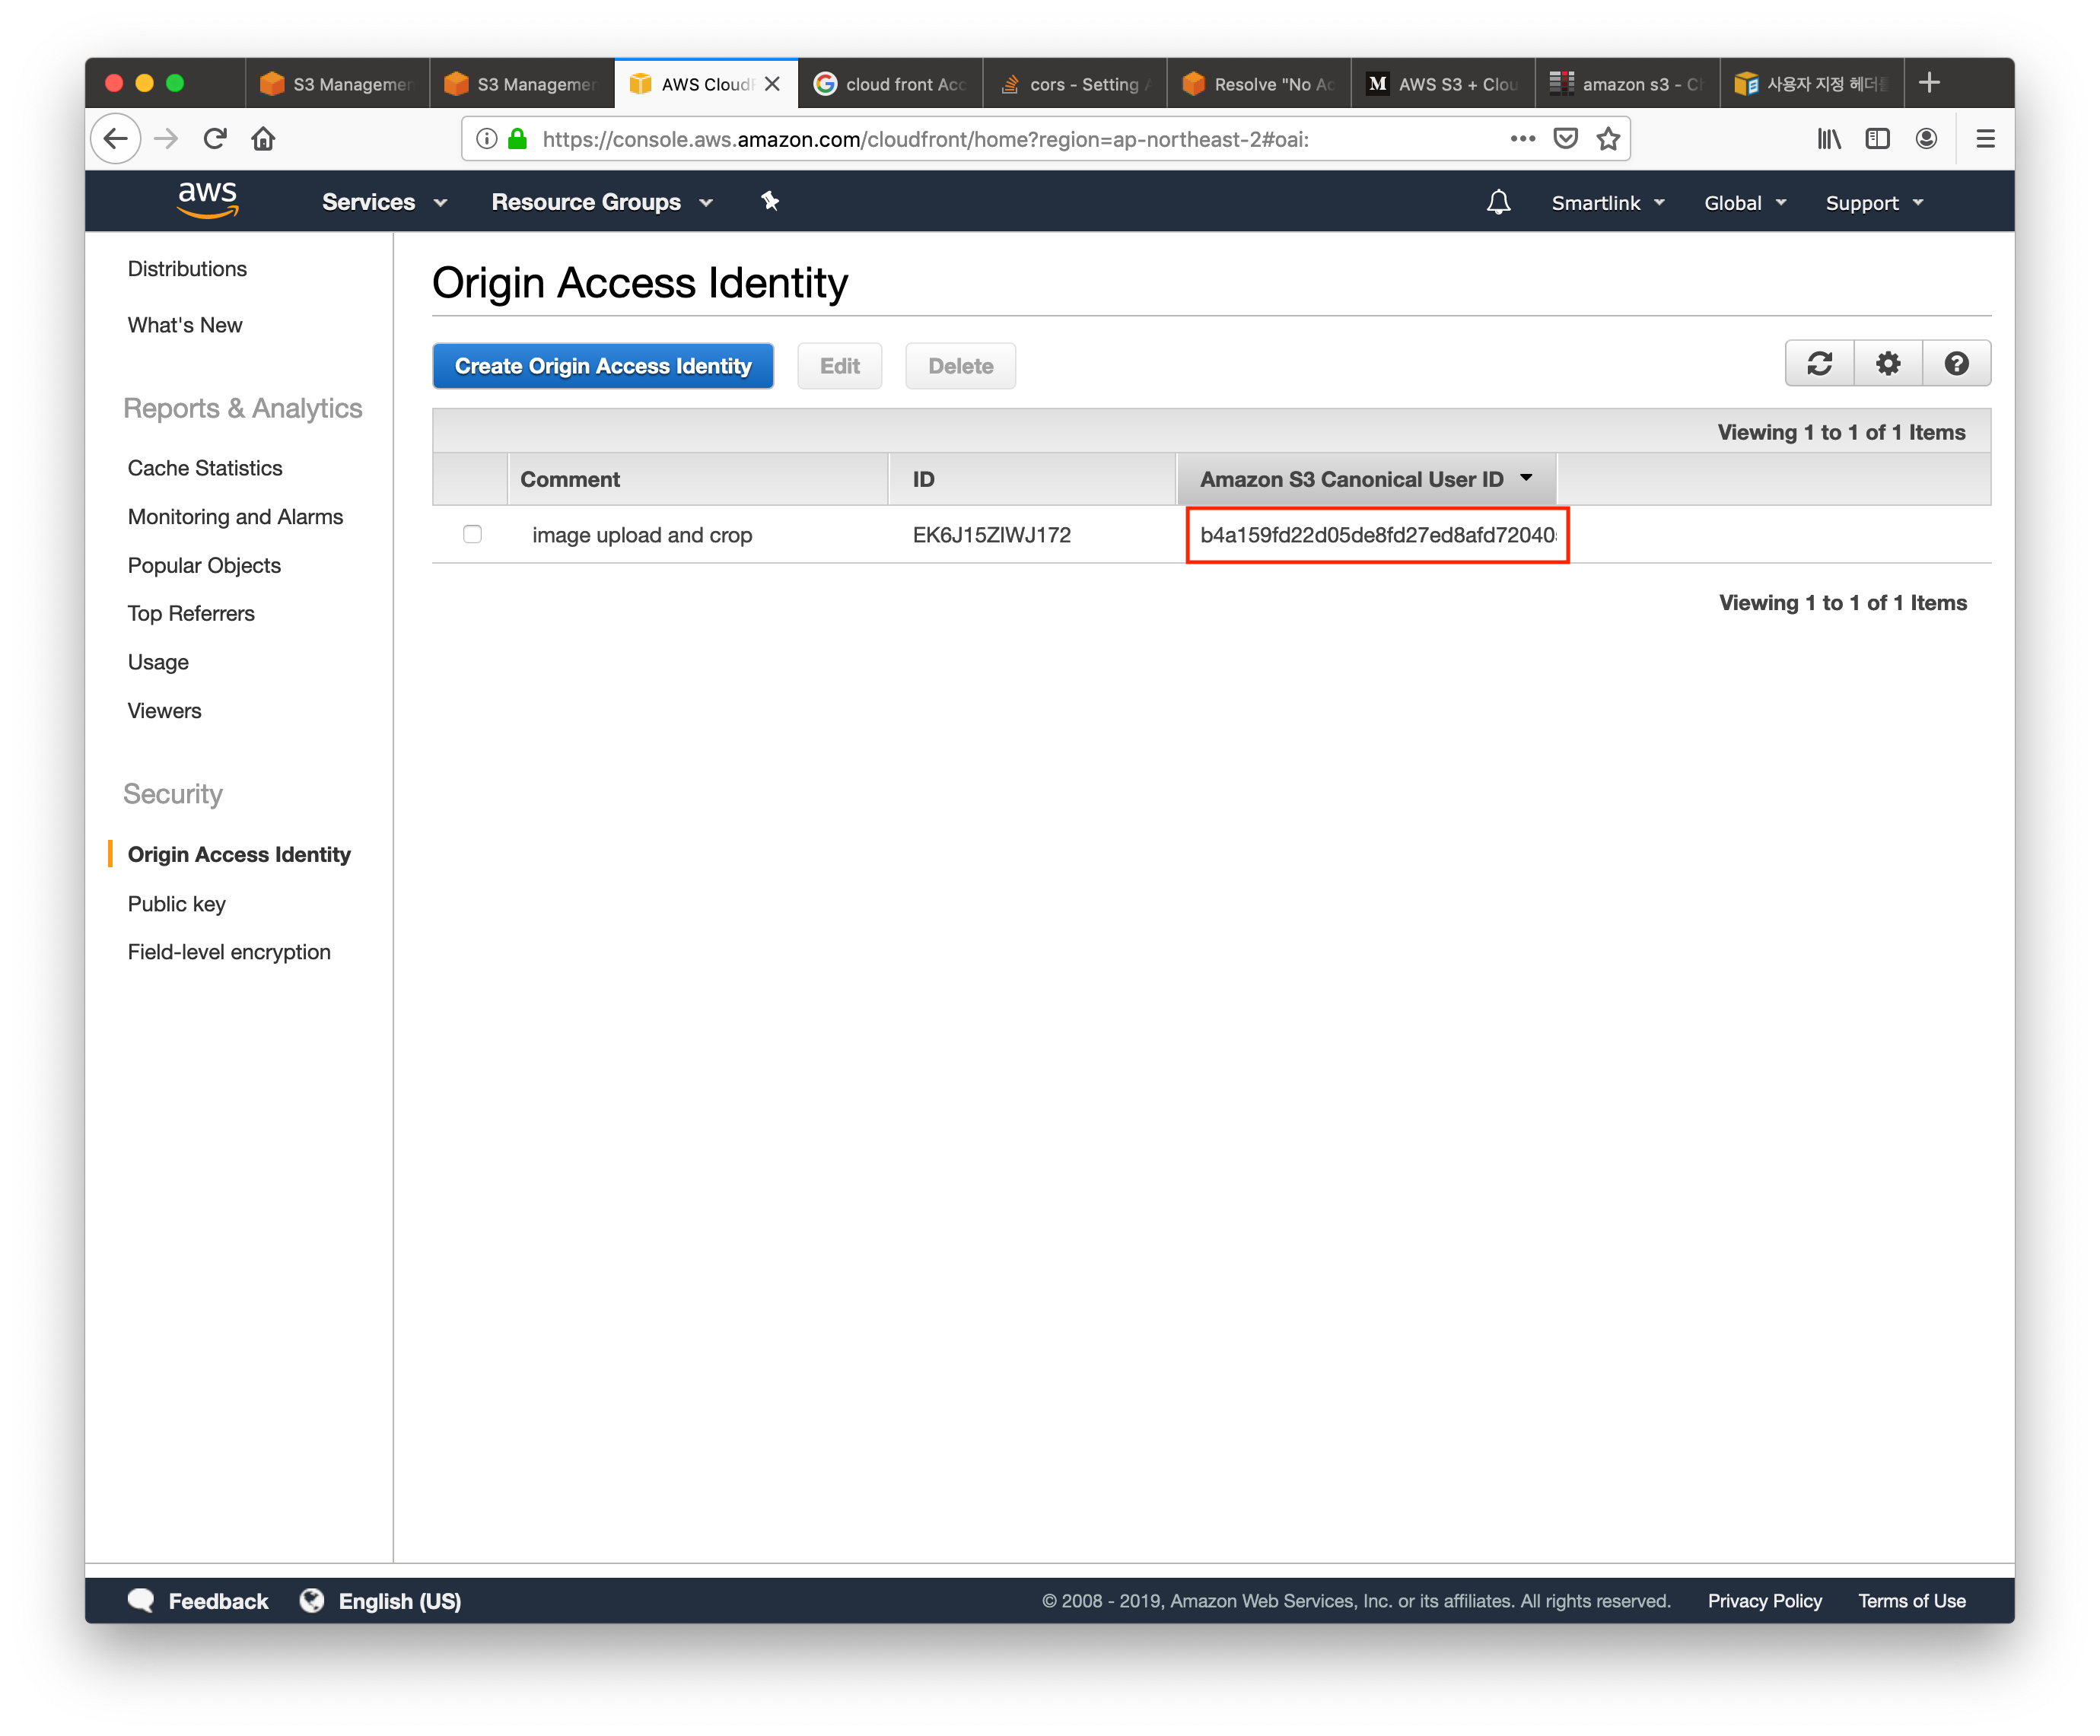Viewport: 2100px width, 1736px height.
Task: Open Firefox hamburger menu icon
Action: pos(1985,139)
